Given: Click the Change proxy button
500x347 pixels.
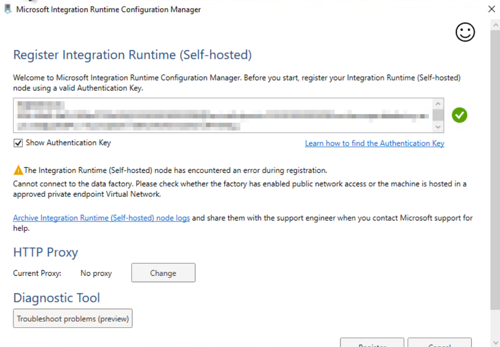Looking at the screenshot, I should [x=163, y=273].
